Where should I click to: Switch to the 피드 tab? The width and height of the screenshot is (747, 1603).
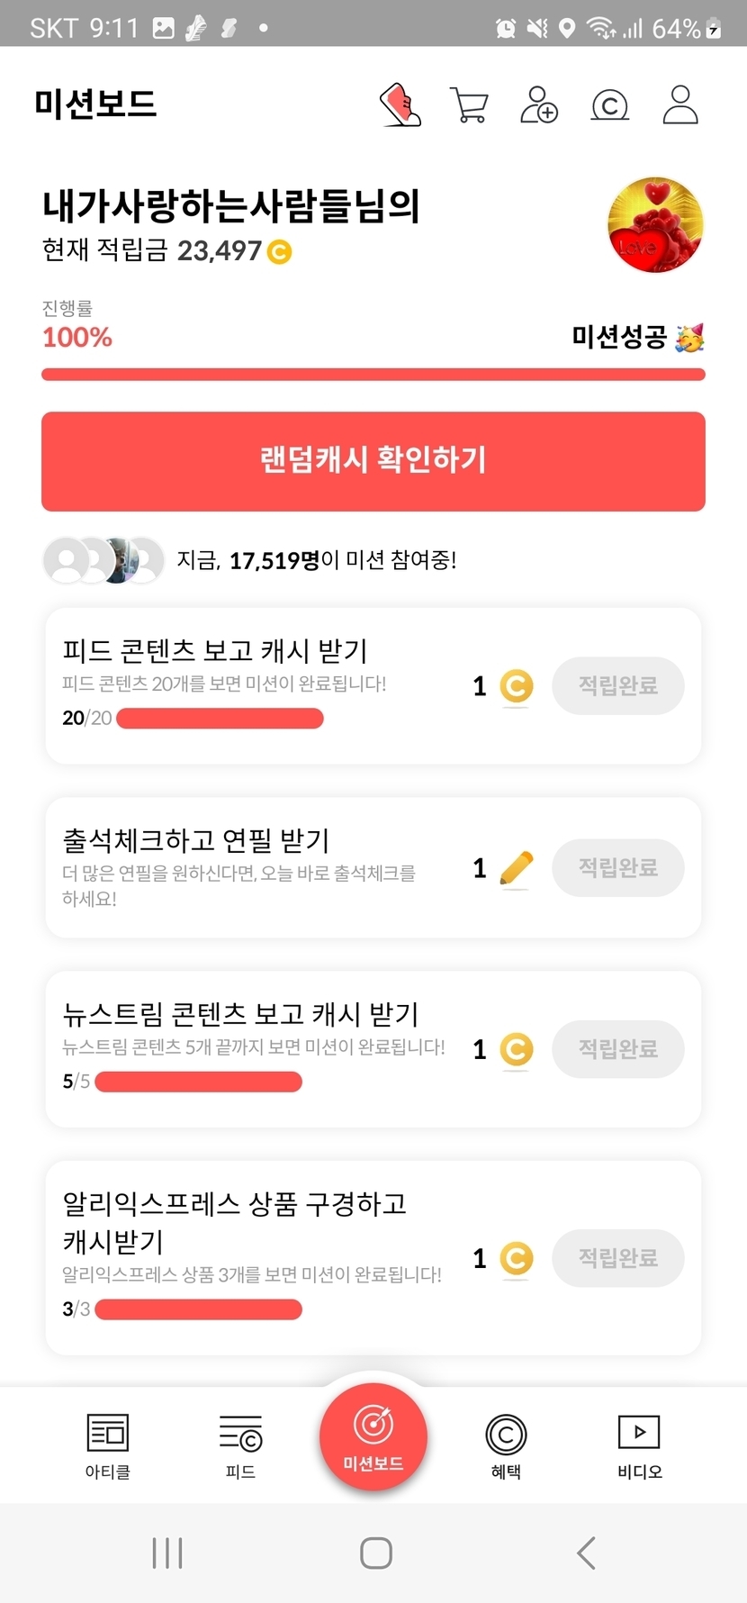coord(240,1445)
